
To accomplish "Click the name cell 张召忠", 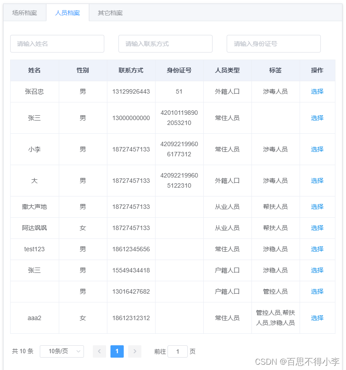I will click(34, 91).
